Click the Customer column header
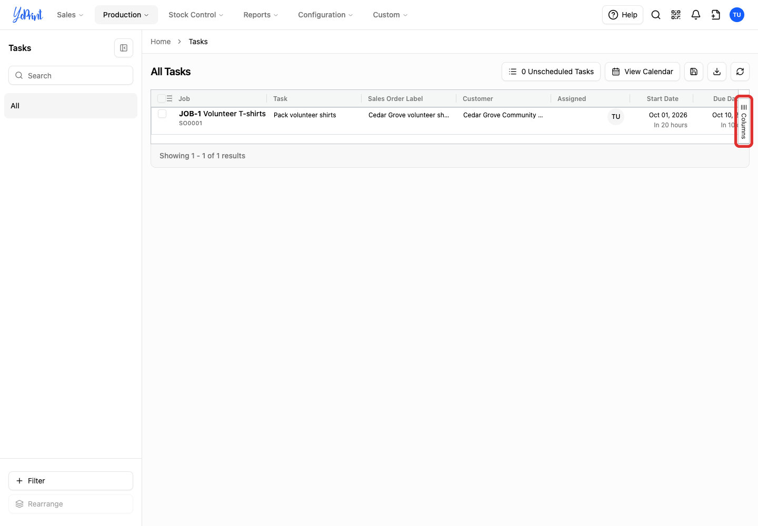This screenshot has width=758, height=526. click(x=478, y=98)
